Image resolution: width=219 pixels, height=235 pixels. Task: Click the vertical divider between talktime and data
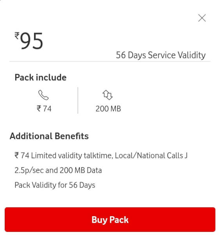pyautogui.click(x=78, y=100)
